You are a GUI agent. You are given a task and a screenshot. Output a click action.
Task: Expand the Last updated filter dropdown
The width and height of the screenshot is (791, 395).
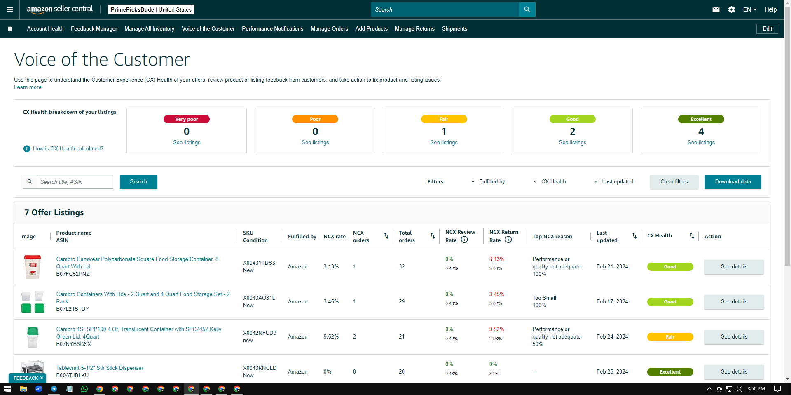point(614,182)
